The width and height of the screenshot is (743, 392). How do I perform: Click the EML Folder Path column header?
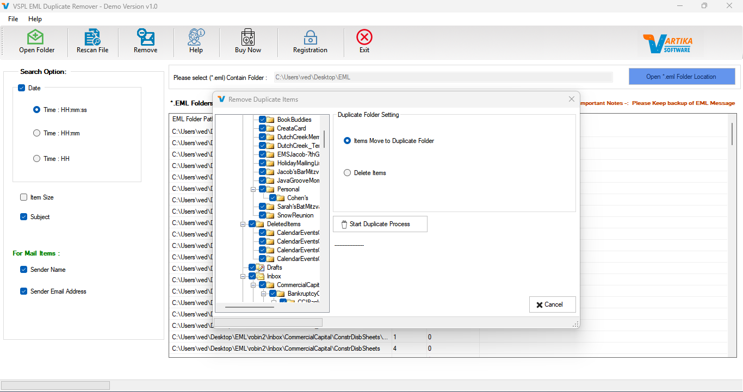pos(191,119)
